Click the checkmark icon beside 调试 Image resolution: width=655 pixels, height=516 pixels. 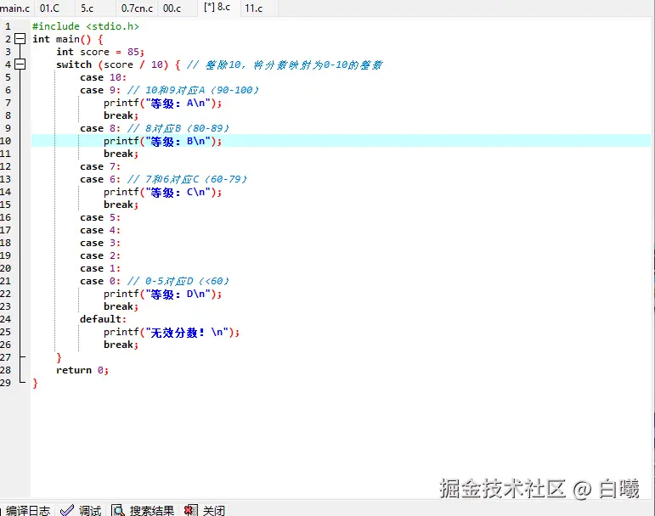pyautogui.click(x=67, y=511)
